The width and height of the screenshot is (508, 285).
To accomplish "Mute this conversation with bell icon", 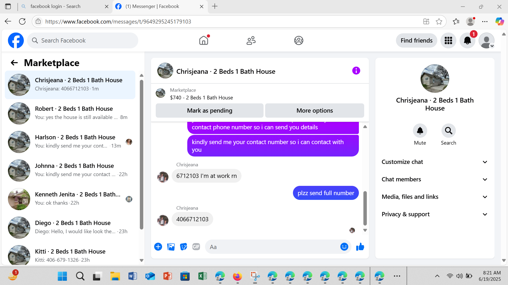I will pos(420,131).
